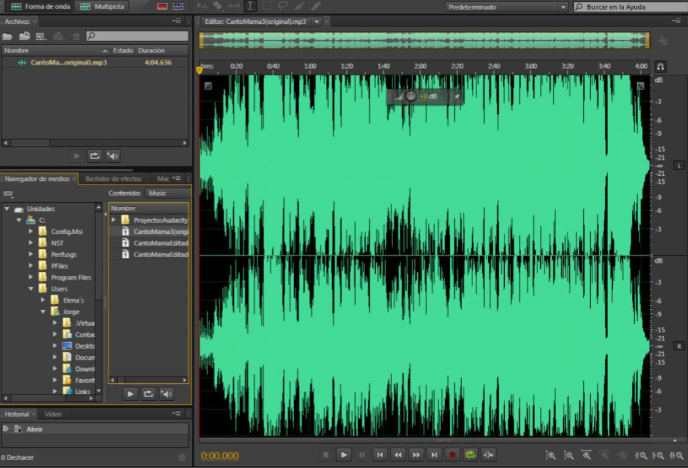Expand the Program Files folder
The width and height of the screenshot is (688, 468).
[31, 278]
